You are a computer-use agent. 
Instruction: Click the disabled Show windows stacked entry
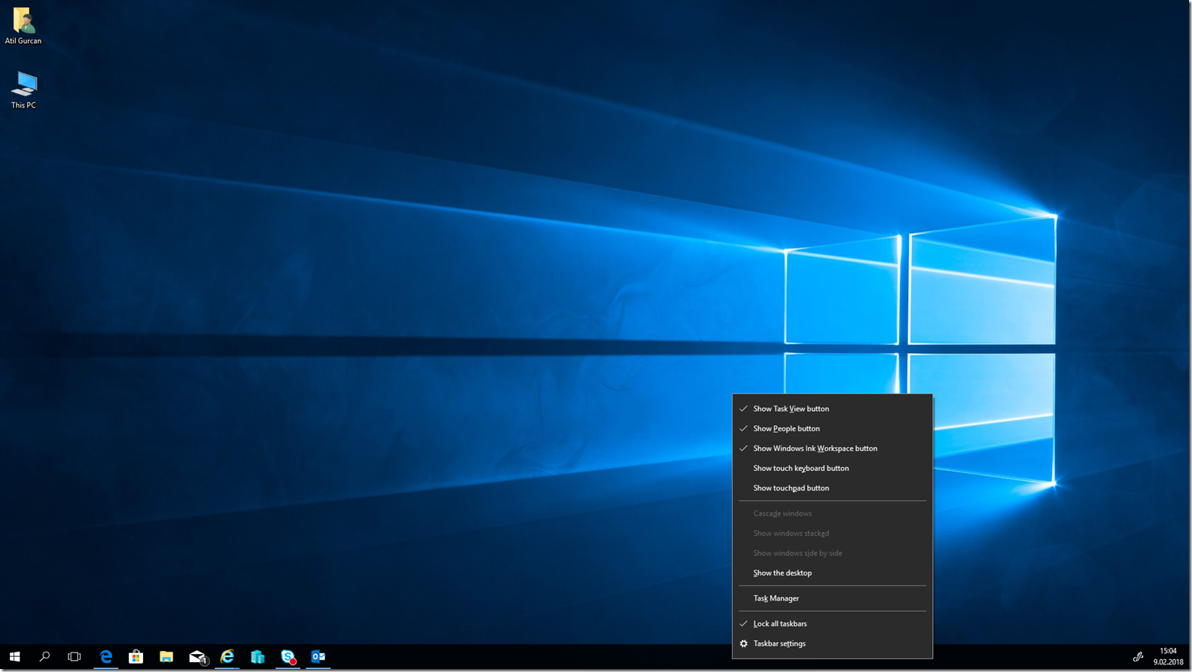pos(832,533)
